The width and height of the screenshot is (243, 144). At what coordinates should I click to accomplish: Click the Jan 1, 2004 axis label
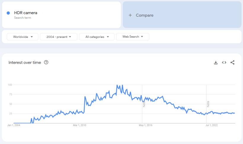point(14,125)
